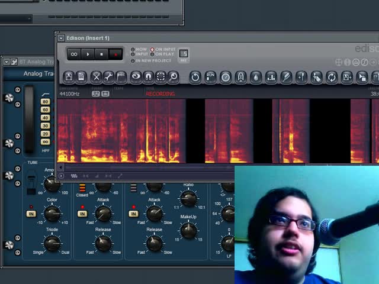
Task: Select the ON PLAY record option
Action: [x=162, y=54]
